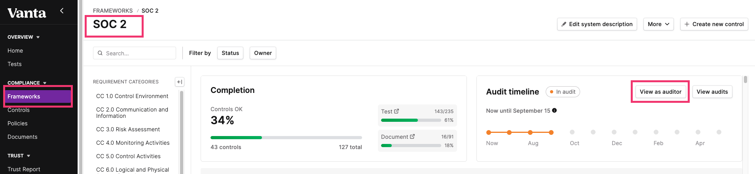Collapse the TRUST section
This screenshot has height=174, width=755.
pos(28,156)
